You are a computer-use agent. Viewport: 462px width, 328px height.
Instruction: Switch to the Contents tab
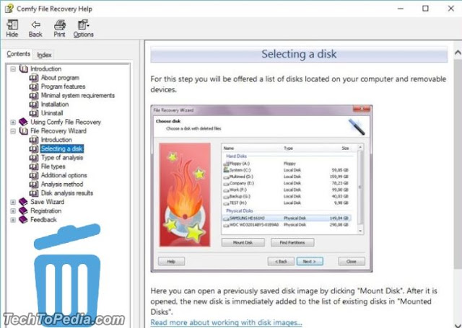point(19,54)
